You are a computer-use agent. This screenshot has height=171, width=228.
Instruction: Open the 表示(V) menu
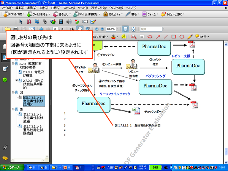click(32, 8)
